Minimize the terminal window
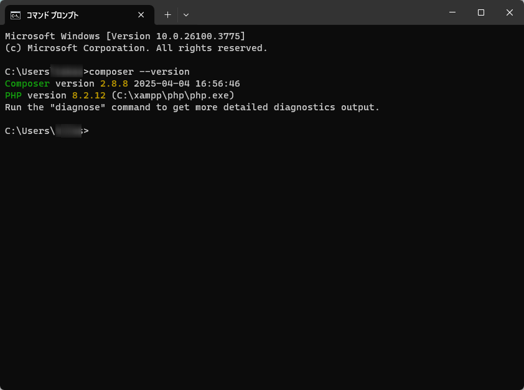524x390 pixels. tap(452, 12)
